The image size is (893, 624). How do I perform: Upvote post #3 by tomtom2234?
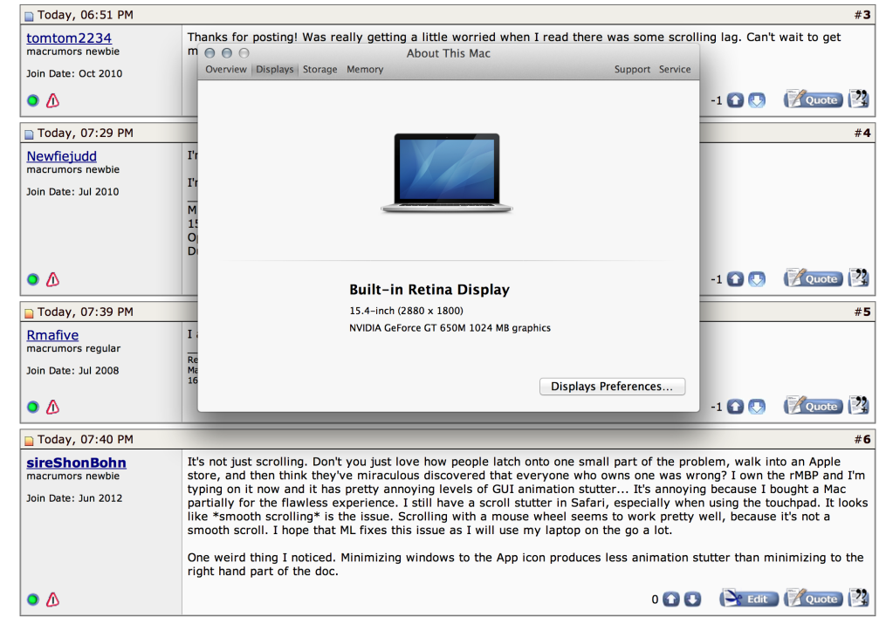point(735,100)
